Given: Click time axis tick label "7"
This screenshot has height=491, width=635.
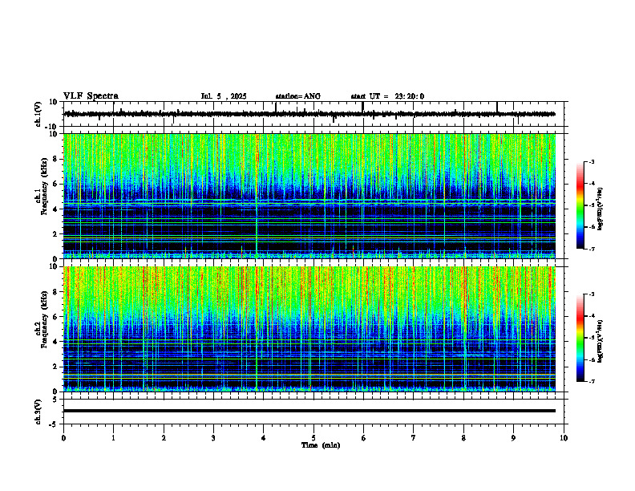Looking at the screenshot, I should pos(414,438).
